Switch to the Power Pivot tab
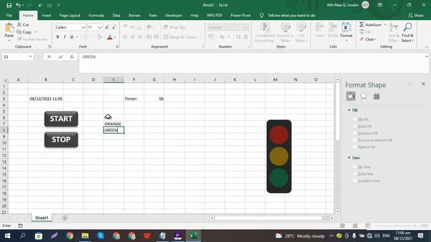This screenshot has height=242, width=431. (x=240, y=15)
